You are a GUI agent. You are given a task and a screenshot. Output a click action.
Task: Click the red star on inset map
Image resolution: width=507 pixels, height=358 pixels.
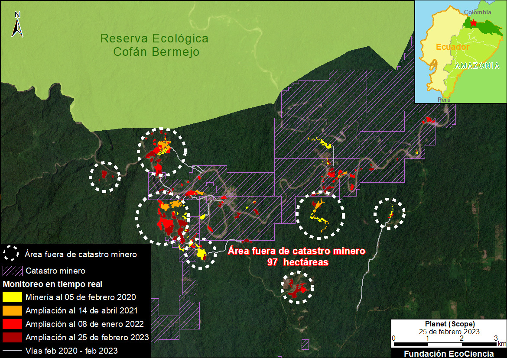tap(473, 23)
